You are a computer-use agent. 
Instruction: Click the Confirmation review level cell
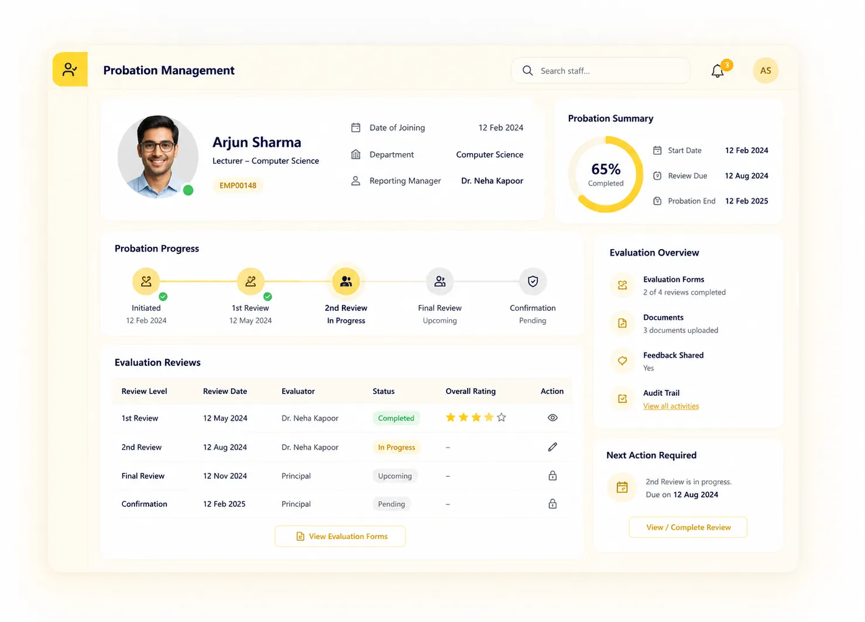pyautogui.click(x=144, y=504)
